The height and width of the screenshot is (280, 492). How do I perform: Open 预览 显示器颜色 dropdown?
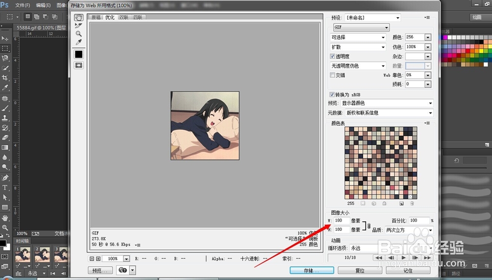tap(387, 103)
